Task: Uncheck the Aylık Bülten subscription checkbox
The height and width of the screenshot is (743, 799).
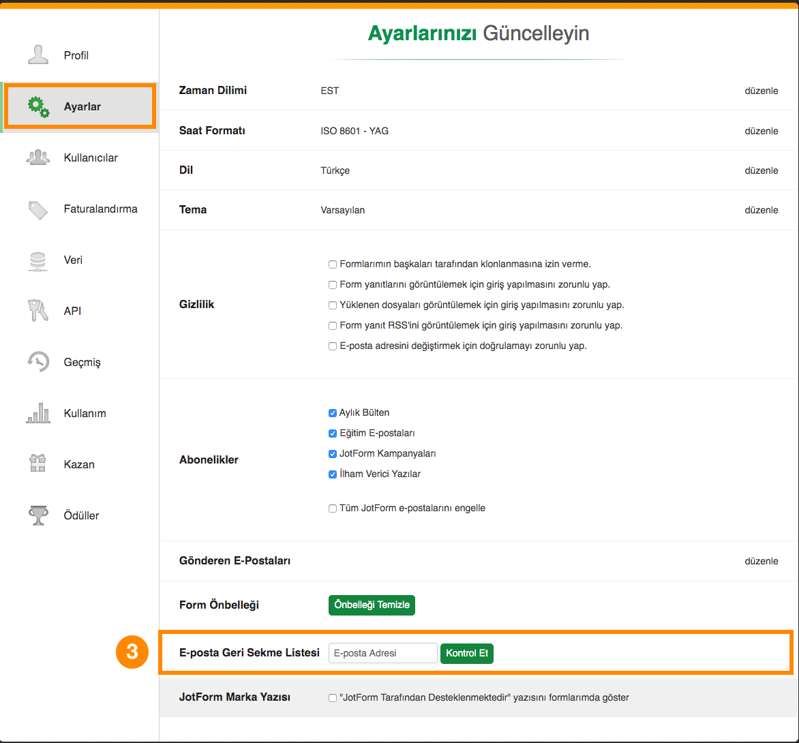Action: pyautogui.click(x=333, y=413)
